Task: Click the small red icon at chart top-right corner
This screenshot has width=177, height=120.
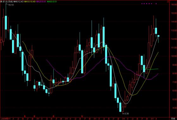Action: point(168,2)
